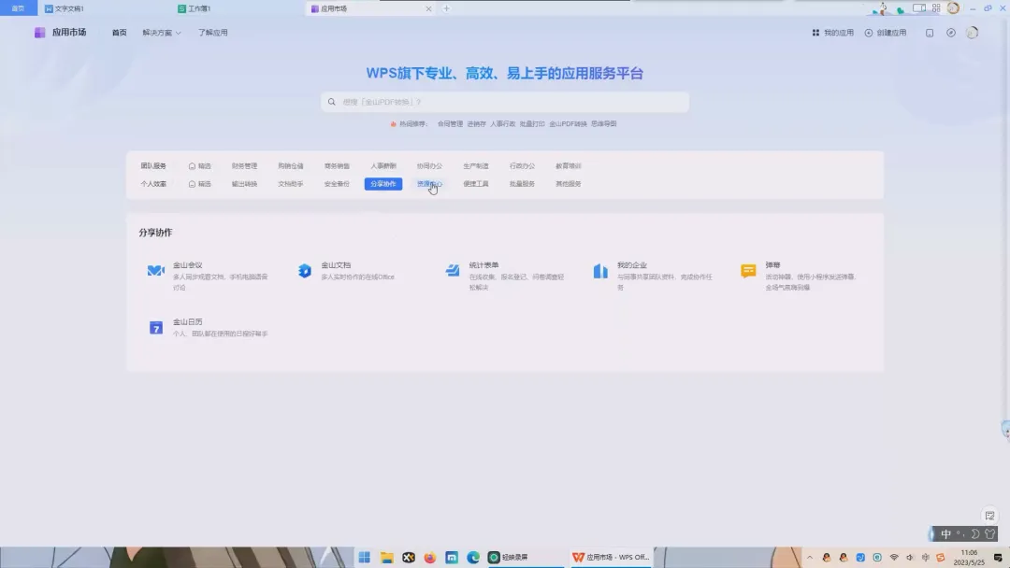1010x568 pixels.
Task: Add a new tab with plus button
Action: (446, 8)
